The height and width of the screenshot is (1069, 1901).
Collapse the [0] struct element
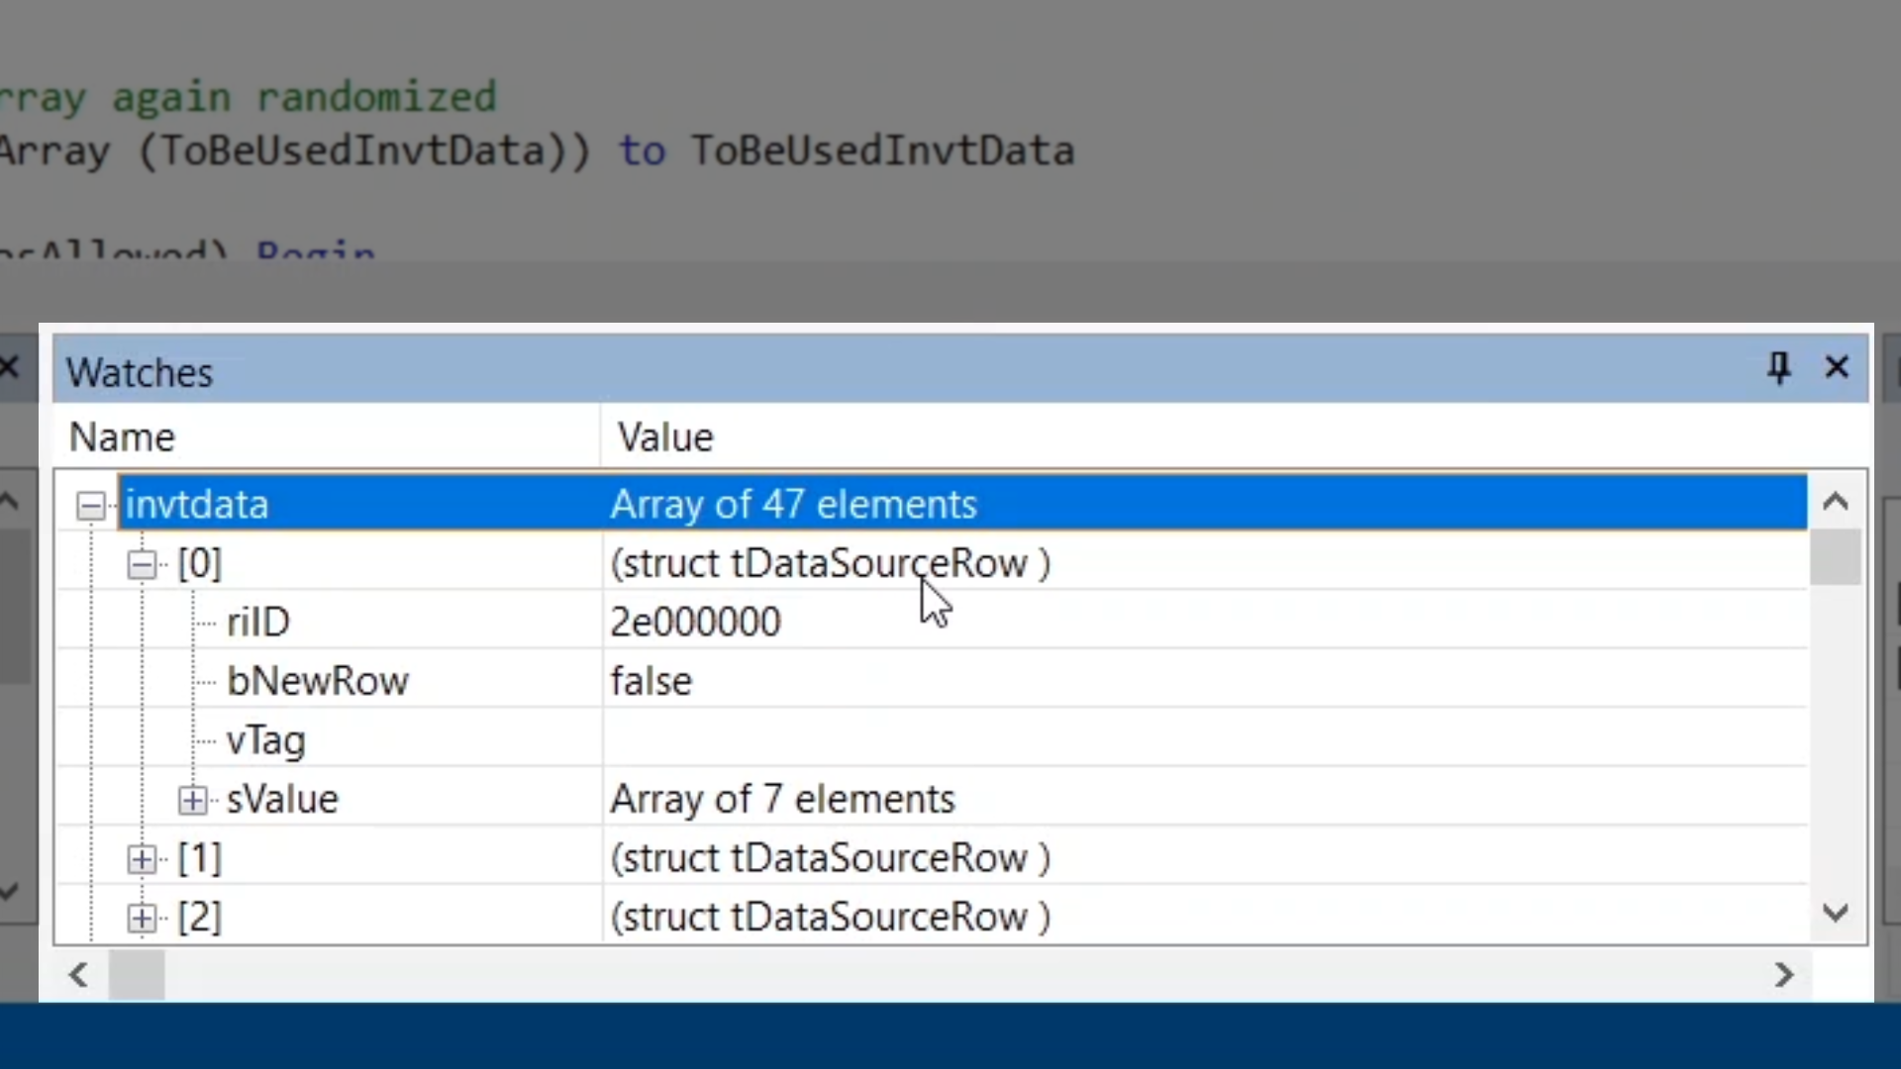(142, 565)
